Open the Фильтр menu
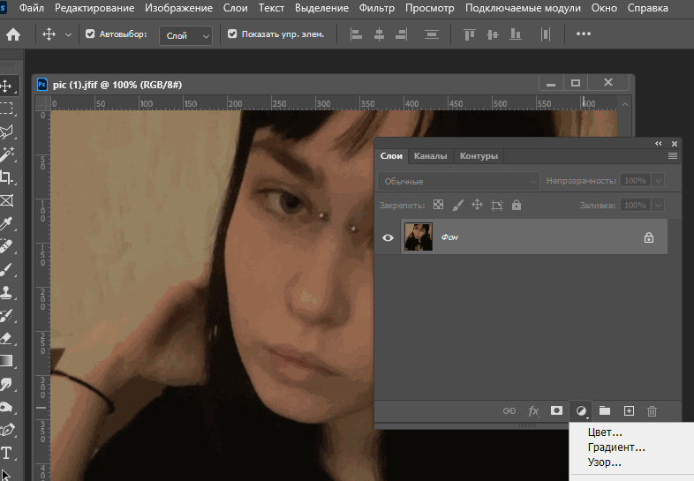The width and height of the screenshot is (694, 481). click(x=377, y=8)
